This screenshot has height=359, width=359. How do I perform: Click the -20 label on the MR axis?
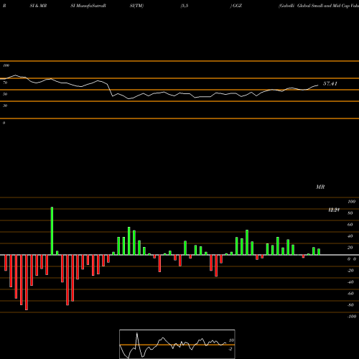[x=350, y=271]
